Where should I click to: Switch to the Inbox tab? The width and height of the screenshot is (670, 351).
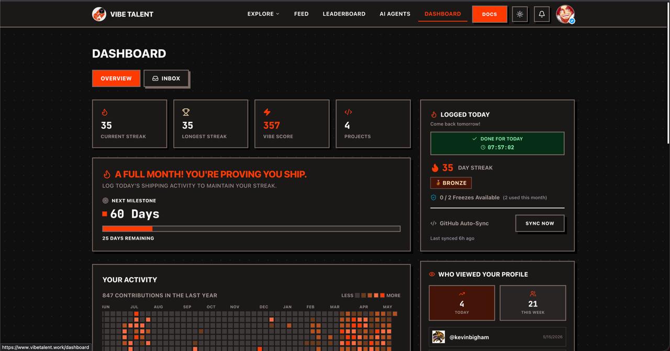tap(166, 78)
